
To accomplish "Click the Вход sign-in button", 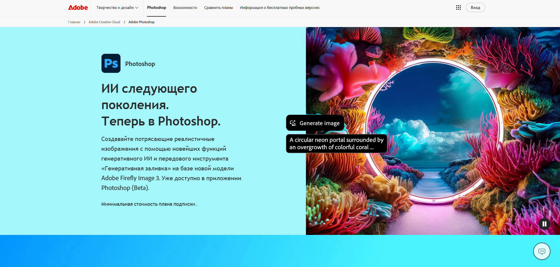I will click(475, 8).
